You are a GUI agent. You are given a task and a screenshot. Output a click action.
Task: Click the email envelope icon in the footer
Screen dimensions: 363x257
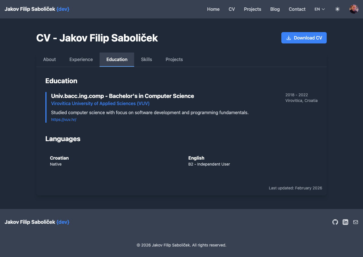[x=355, y=222]
